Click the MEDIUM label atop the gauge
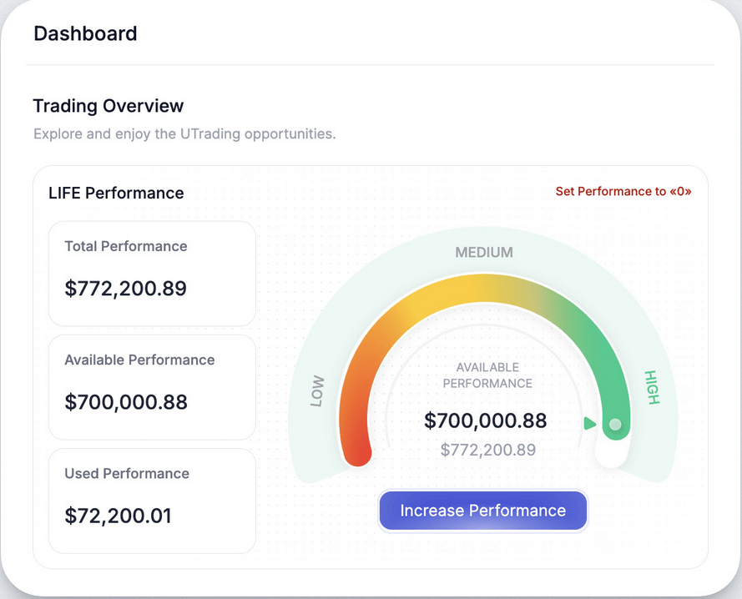Image resolution: width=742 pixels, height=599 pixels. 483,252
